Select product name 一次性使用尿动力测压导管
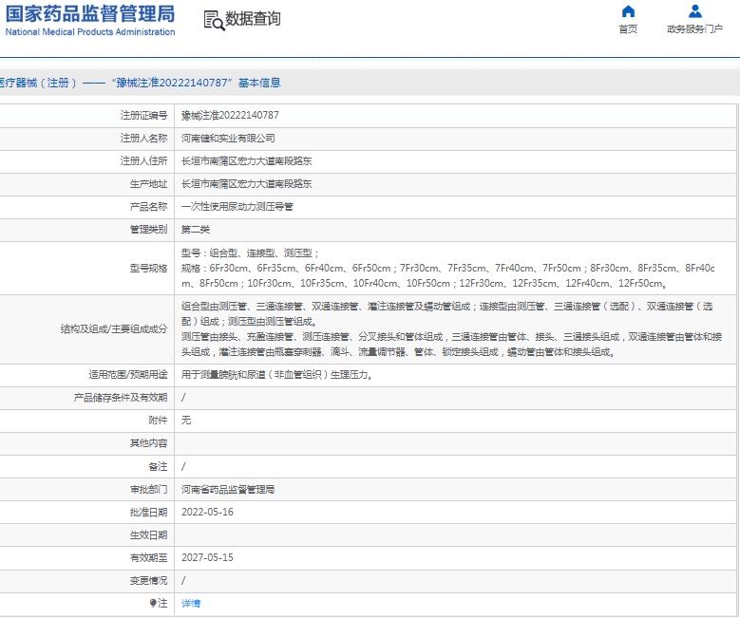Viewport: 740px width, 618px height. pyautogui.click(x=237, y=207)
